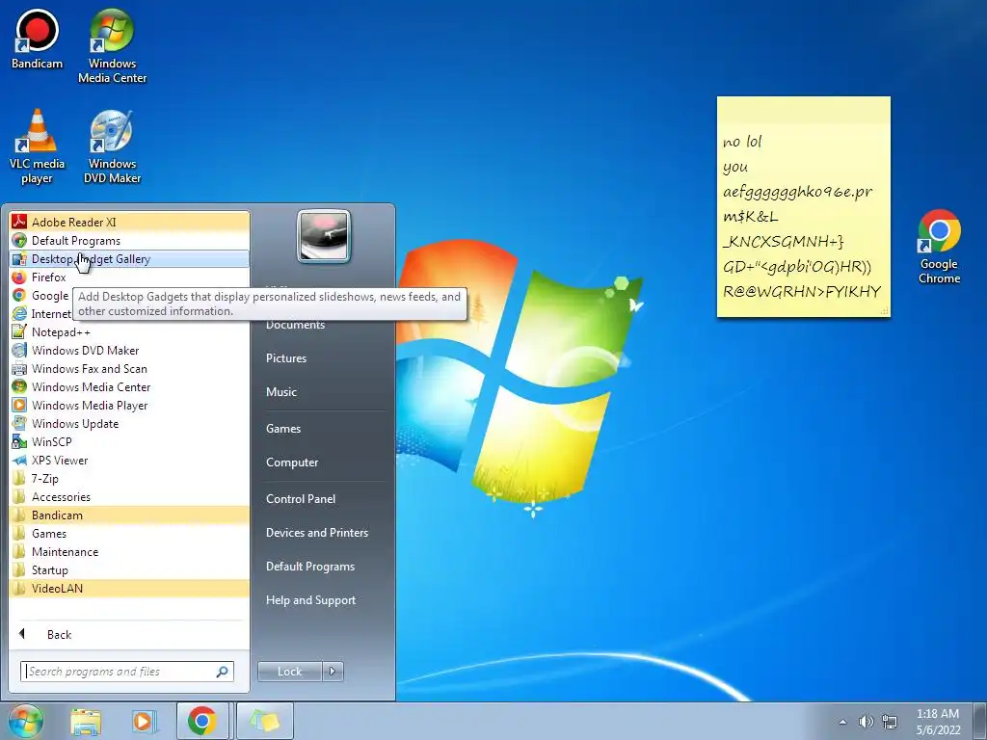Open Pictures from Start menu
The image size is (987, 740).
285,357
